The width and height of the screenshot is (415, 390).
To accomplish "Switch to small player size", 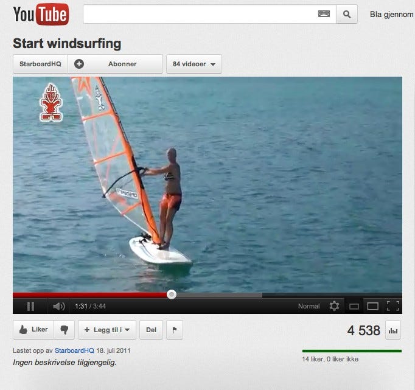I will tap(354, 307).
